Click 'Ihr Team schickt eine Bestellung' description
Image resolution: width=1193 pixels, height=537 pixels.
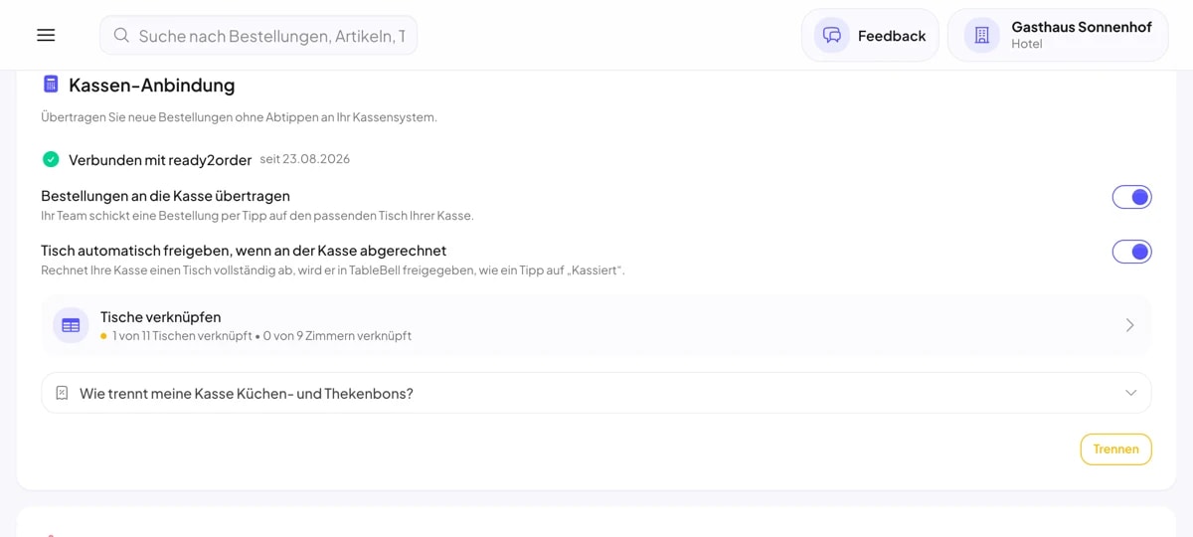pyautogui.click(x=257, y=216)
